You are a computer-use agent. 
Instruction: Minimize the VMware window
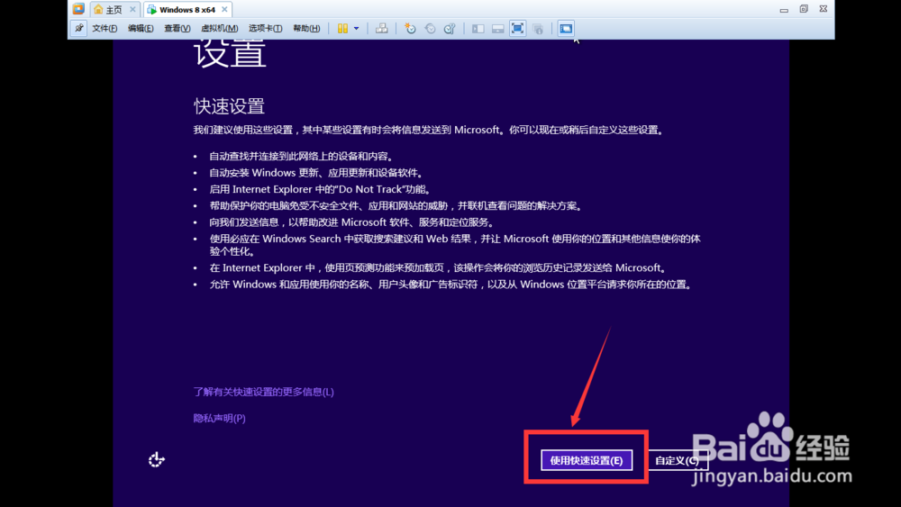coord(784,9)
